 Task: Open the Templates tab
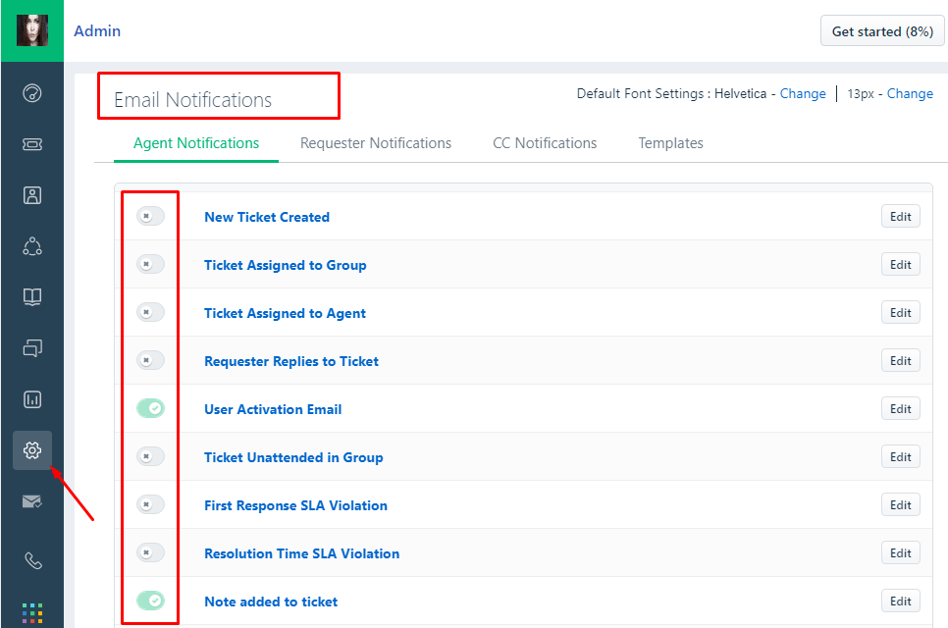pyautogui.click(x=670, y=143)
